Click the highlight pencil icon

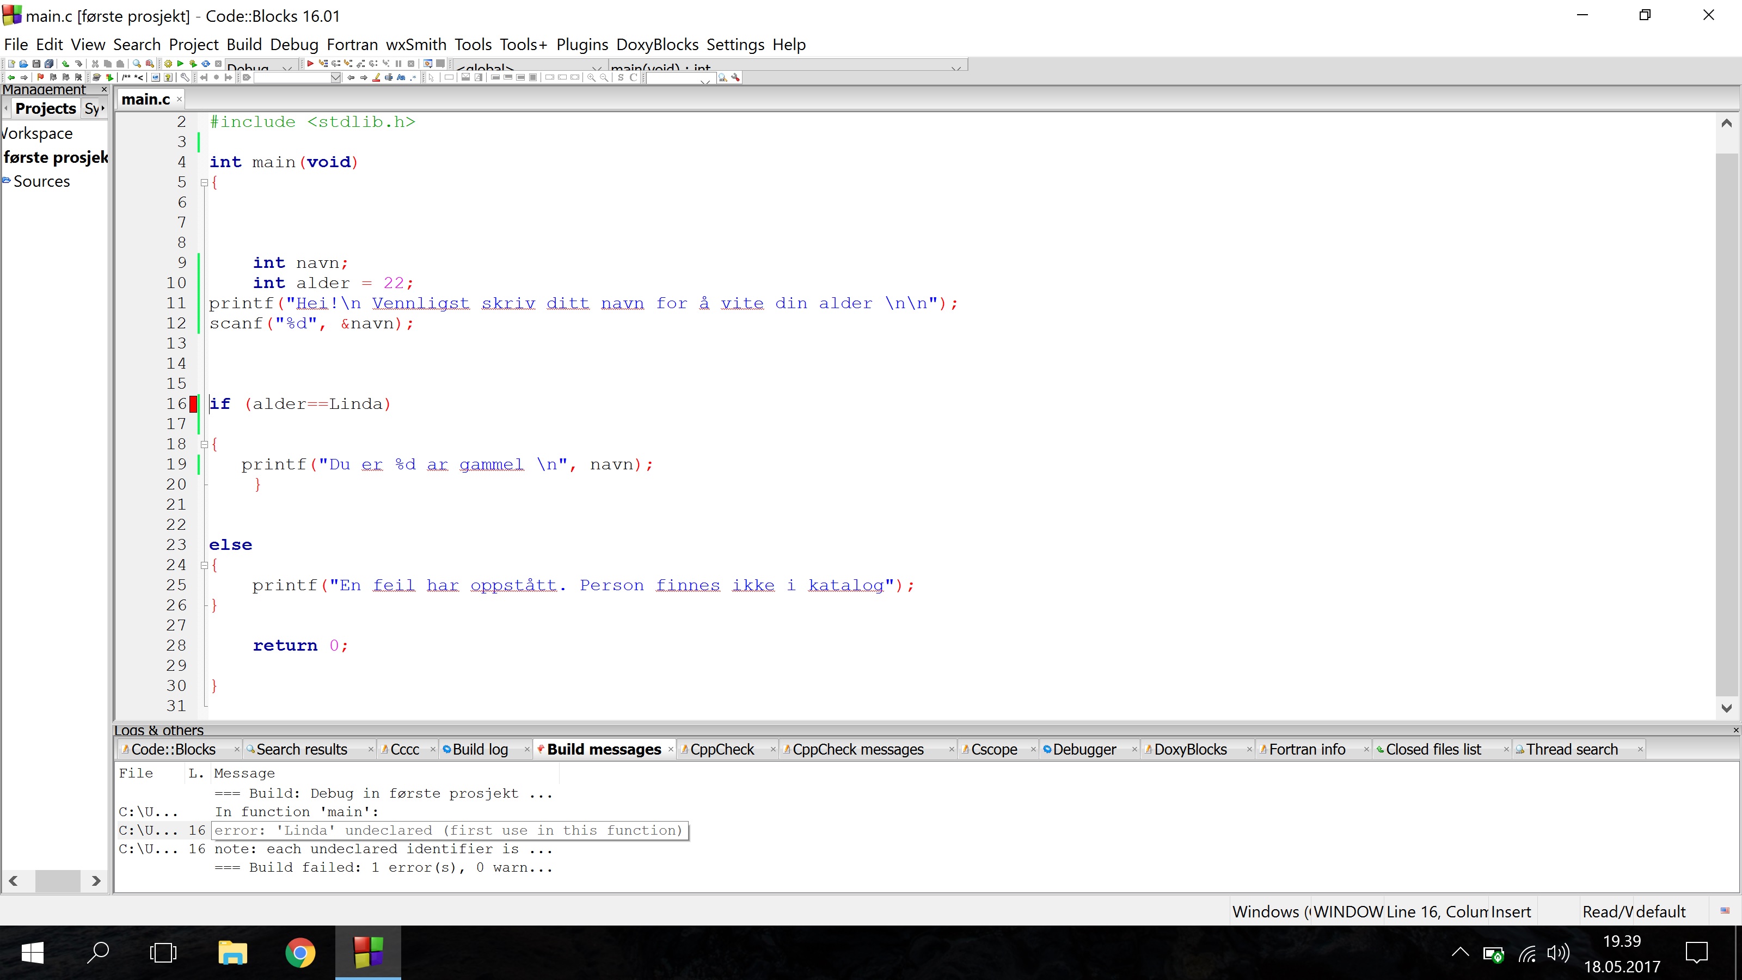pos(376,78)
